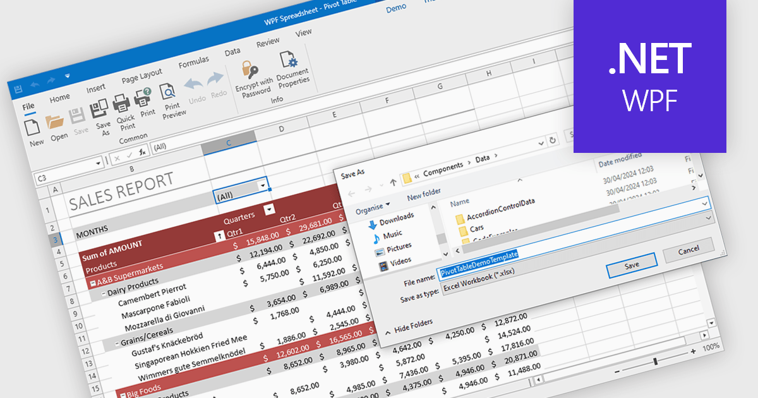Click the Undo arrow icon
Image resolution: width=758 pixels, height=398 pixels.
[193, 85]
